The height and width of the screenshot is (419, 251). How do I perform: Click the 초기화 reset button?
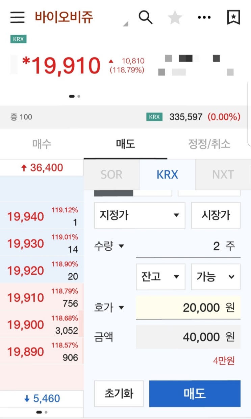tap(119, 394)
